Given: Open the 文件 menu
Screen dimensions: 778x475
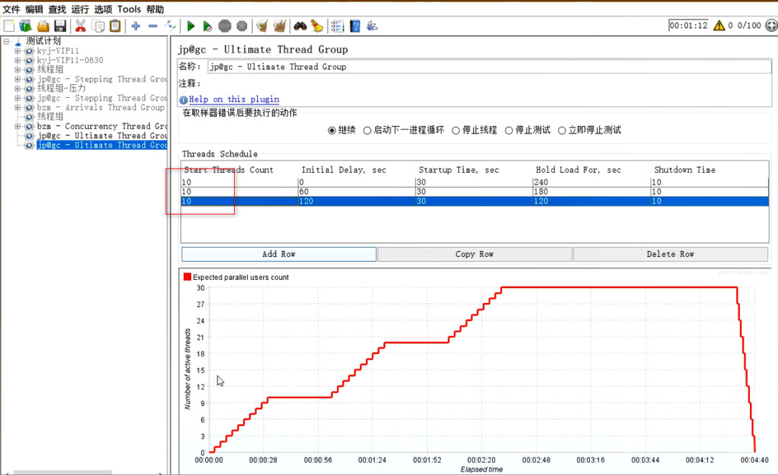Looking at the screenshot, I should 11,9.
